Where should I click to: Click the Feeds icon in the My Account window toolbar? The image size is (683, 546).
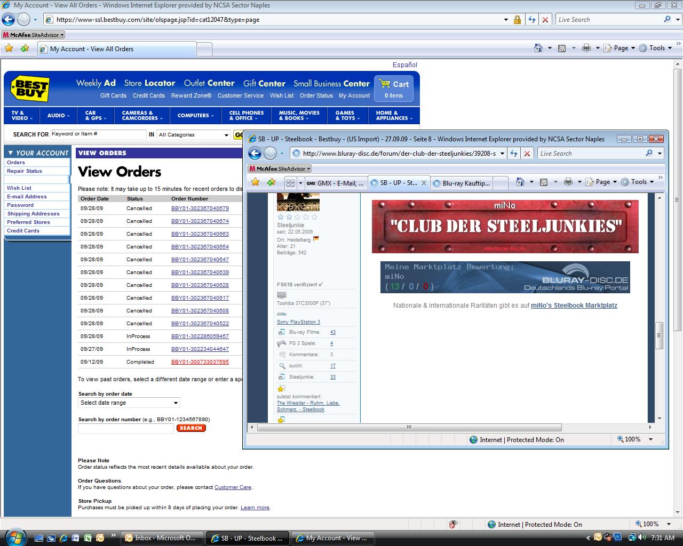pyautogui.click(x=562, y=48)
